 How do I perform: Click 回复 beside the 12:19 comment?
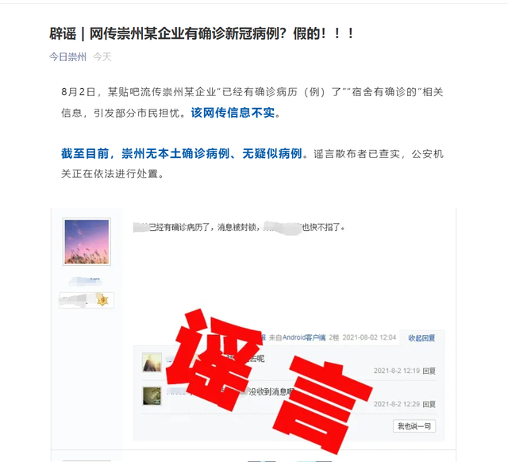[429, 371]
